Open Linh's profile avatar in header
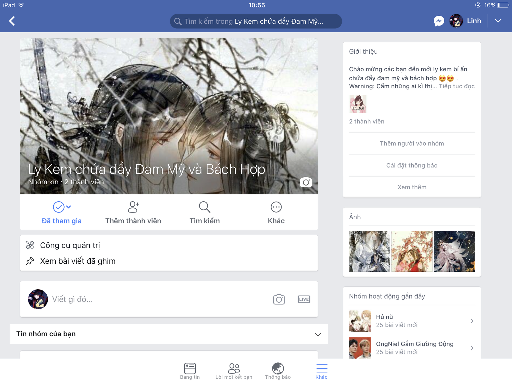 pyautogui.click(x=456, y=21)
